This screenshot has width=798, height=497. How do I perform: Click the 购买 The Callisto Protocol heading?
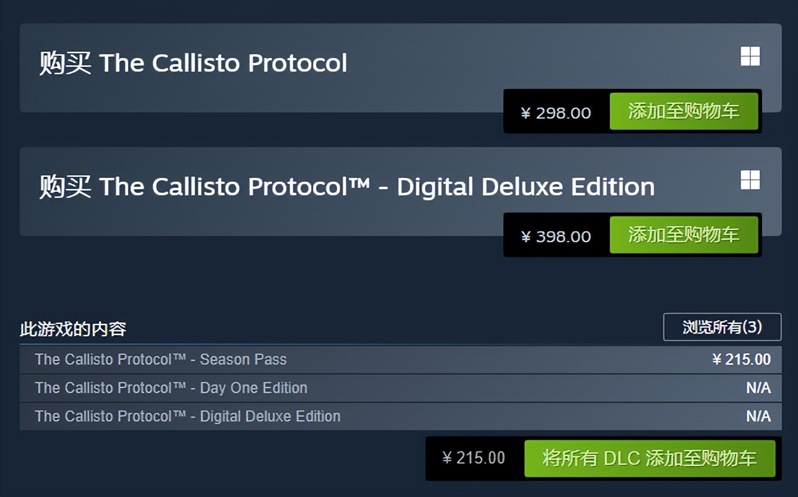pos(192,62)
